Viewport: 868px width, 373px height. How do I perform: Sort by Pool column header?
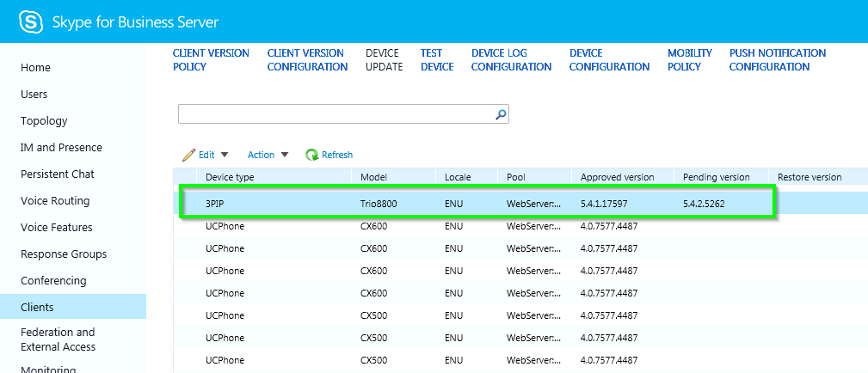(516, 177)
